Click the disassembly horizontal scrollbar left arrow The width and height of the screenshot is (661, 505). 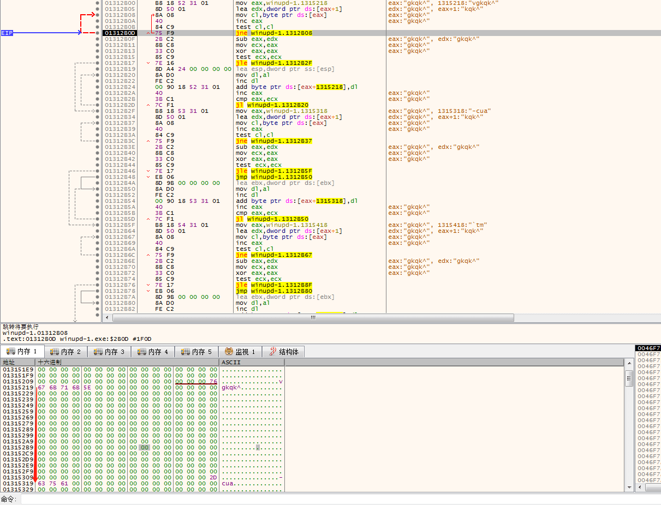[x=108, y=317]
